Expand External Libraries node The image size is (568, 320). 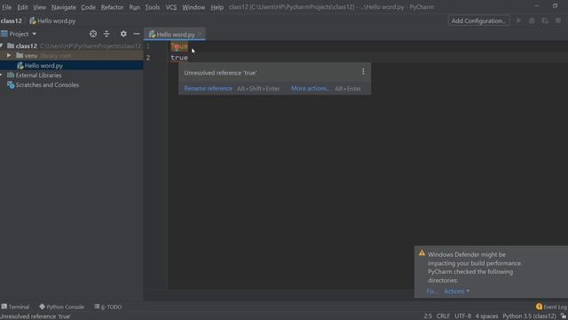pyautogui.click(x=2, y=75)
